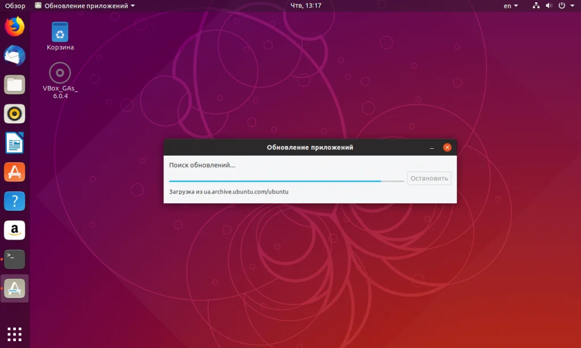The height and width of the screenshot is (348, 581).
Task: Open the clock Чтв, 13:17 calendar
Action: click(x=306, y=6)
